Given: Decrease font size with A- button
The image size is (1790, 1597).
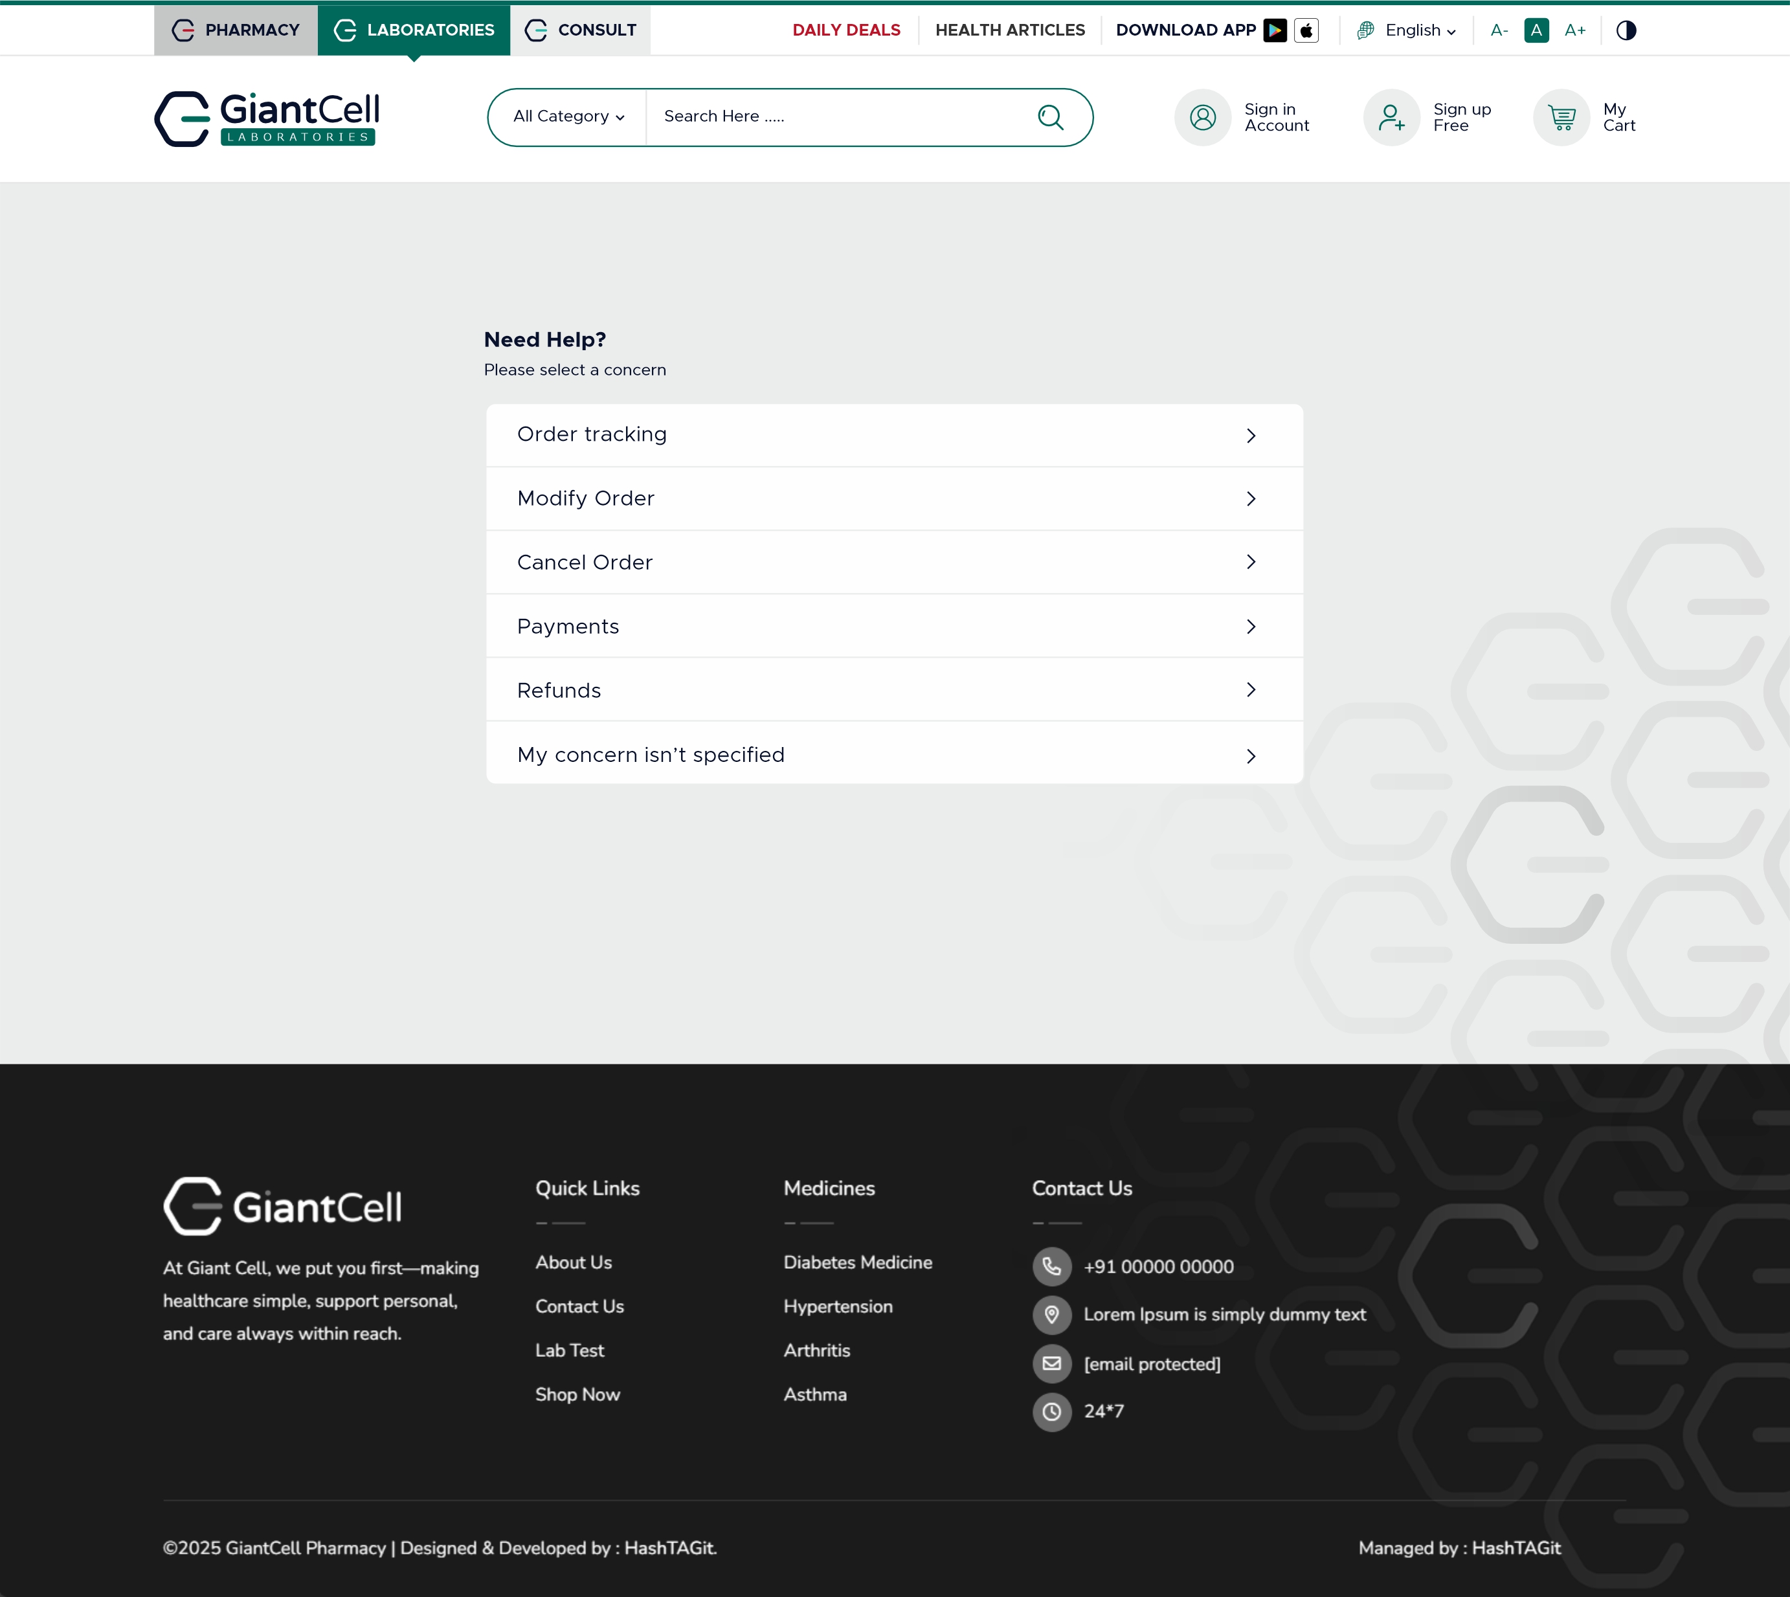Looking at the screenshot, I should 1499,30.
